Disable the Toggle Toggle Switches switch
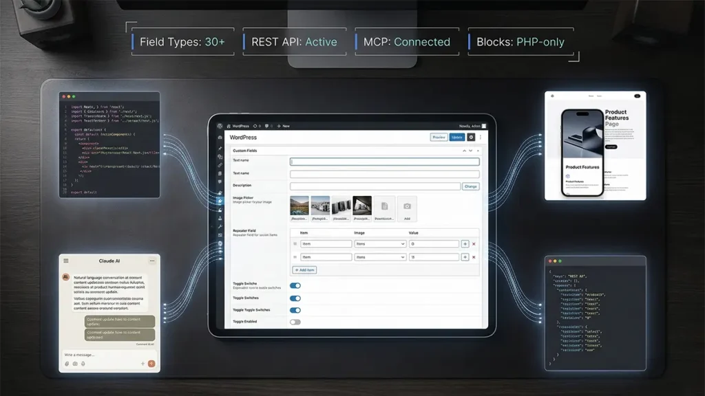The image size is (705, 396). [295, 310]
